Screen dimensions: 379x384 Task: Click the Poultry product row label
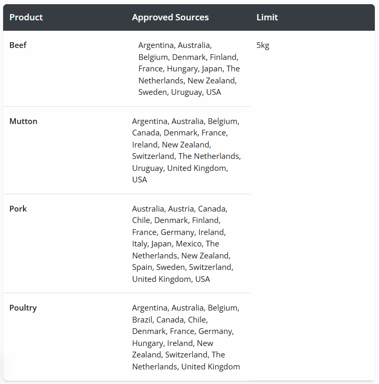point(23,308)
